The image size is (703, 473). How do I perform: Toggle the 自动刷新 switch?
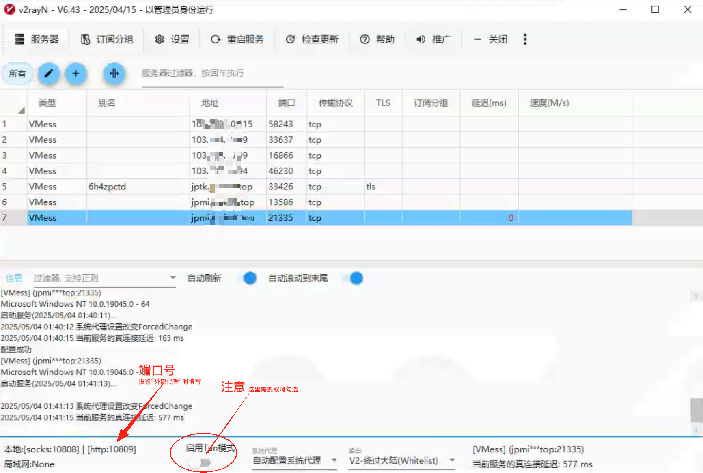point(247,278)
